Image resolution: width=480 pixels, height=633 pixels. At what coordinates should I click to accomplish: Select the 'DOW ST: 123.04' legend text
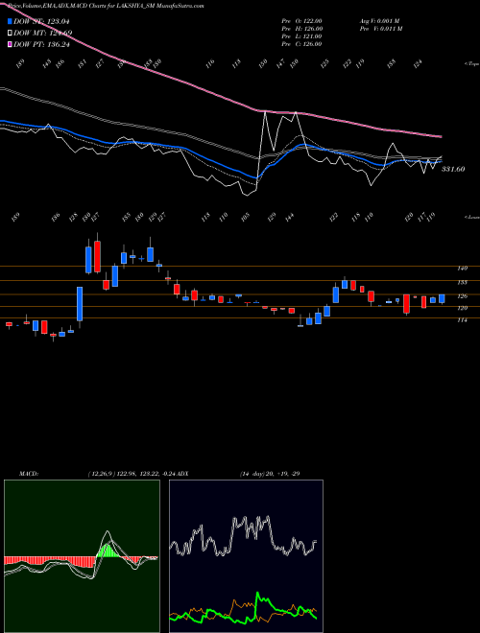pos(41,21)
